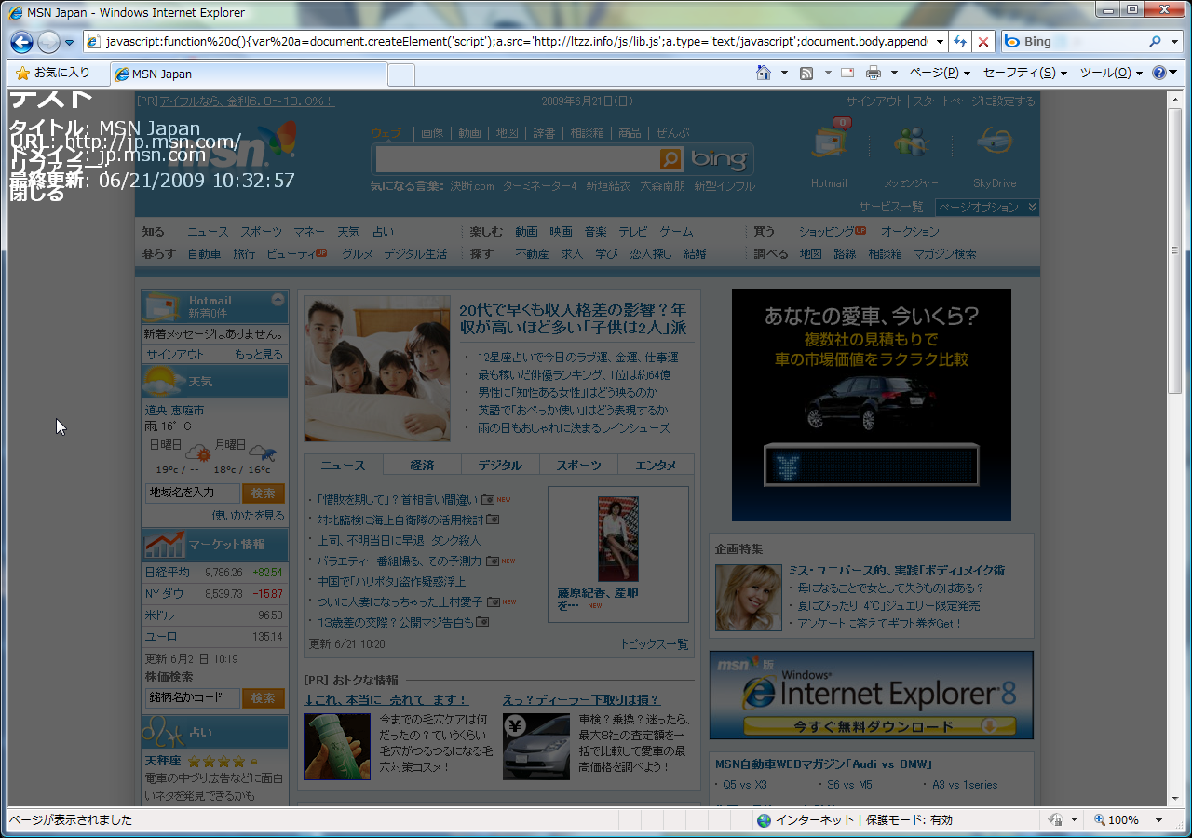This screenshot has height=838, width=1192.
Task: Open トピックス一覧 link
Action: point(655,644)
